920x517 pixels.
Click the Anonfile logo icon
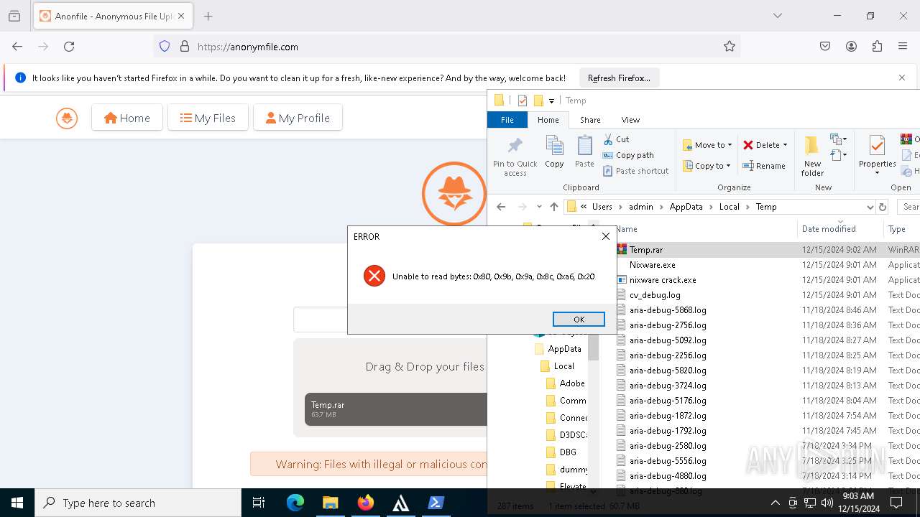pos(67,118)
